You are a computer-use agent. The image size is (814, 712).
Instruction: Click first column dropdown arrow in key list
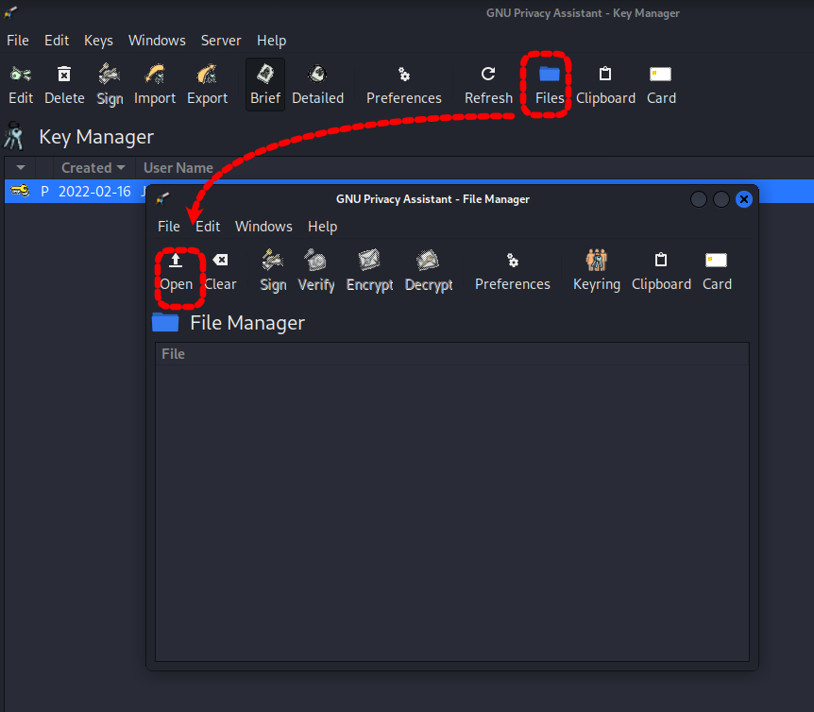[21, 168]
